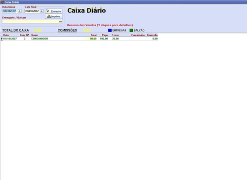Viewport: 247px width, 180px height.
Task: Click the Funcionário column header
Action: 138,35
